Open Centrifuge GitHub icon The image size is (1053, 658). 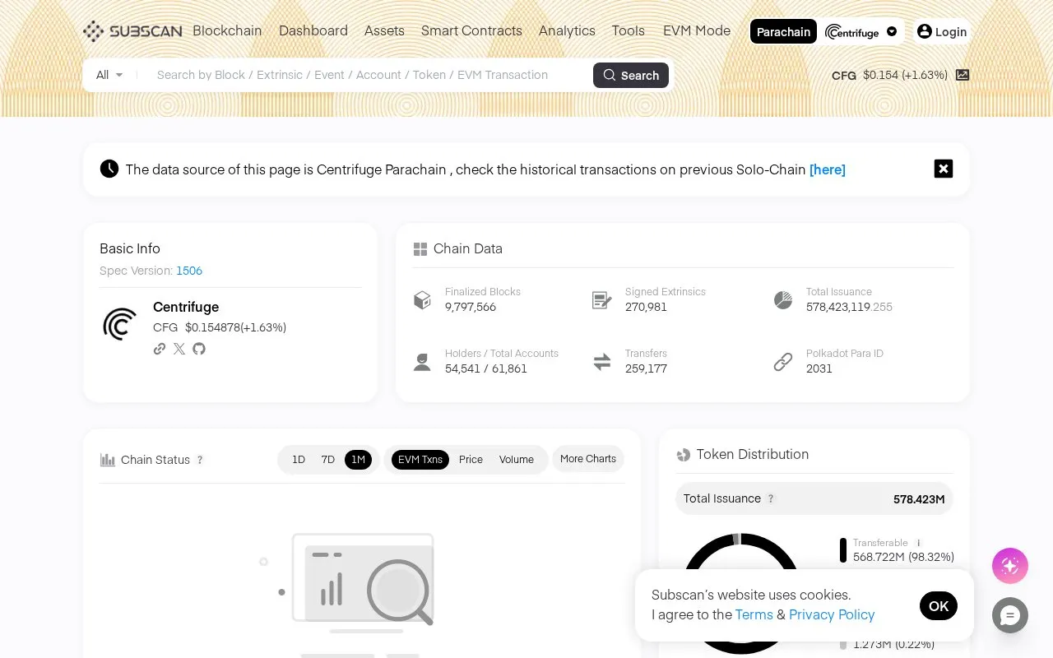pyautogui.click(x=199, y=349)
